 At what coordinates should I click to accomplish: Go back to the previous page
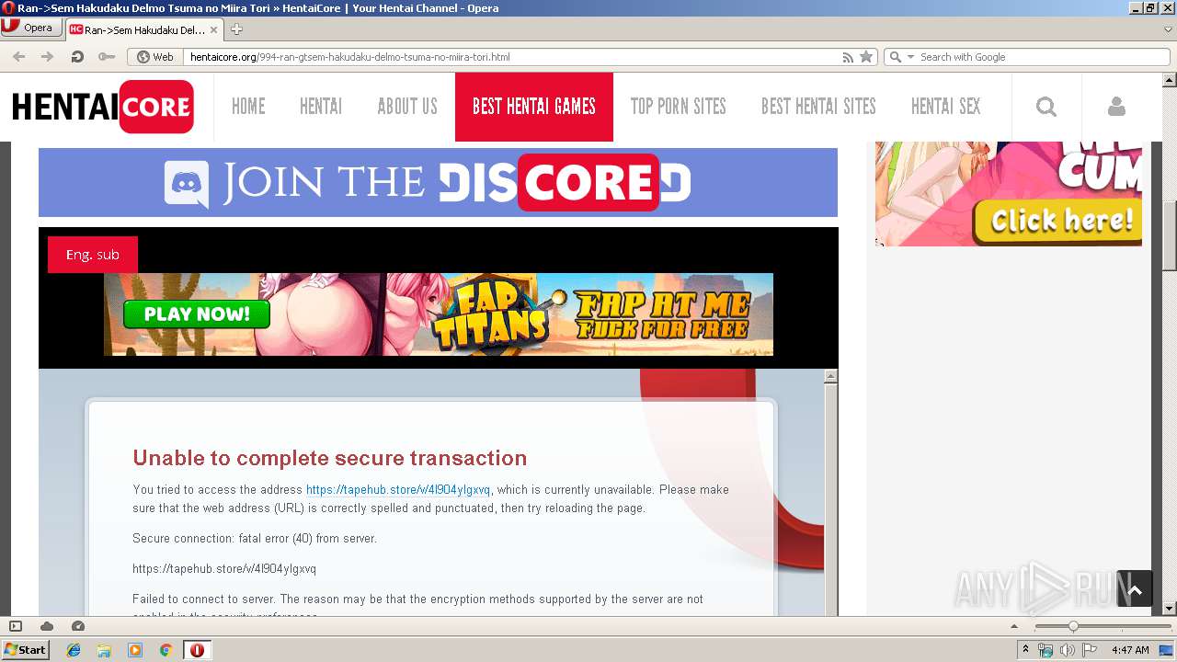(19, 57)
